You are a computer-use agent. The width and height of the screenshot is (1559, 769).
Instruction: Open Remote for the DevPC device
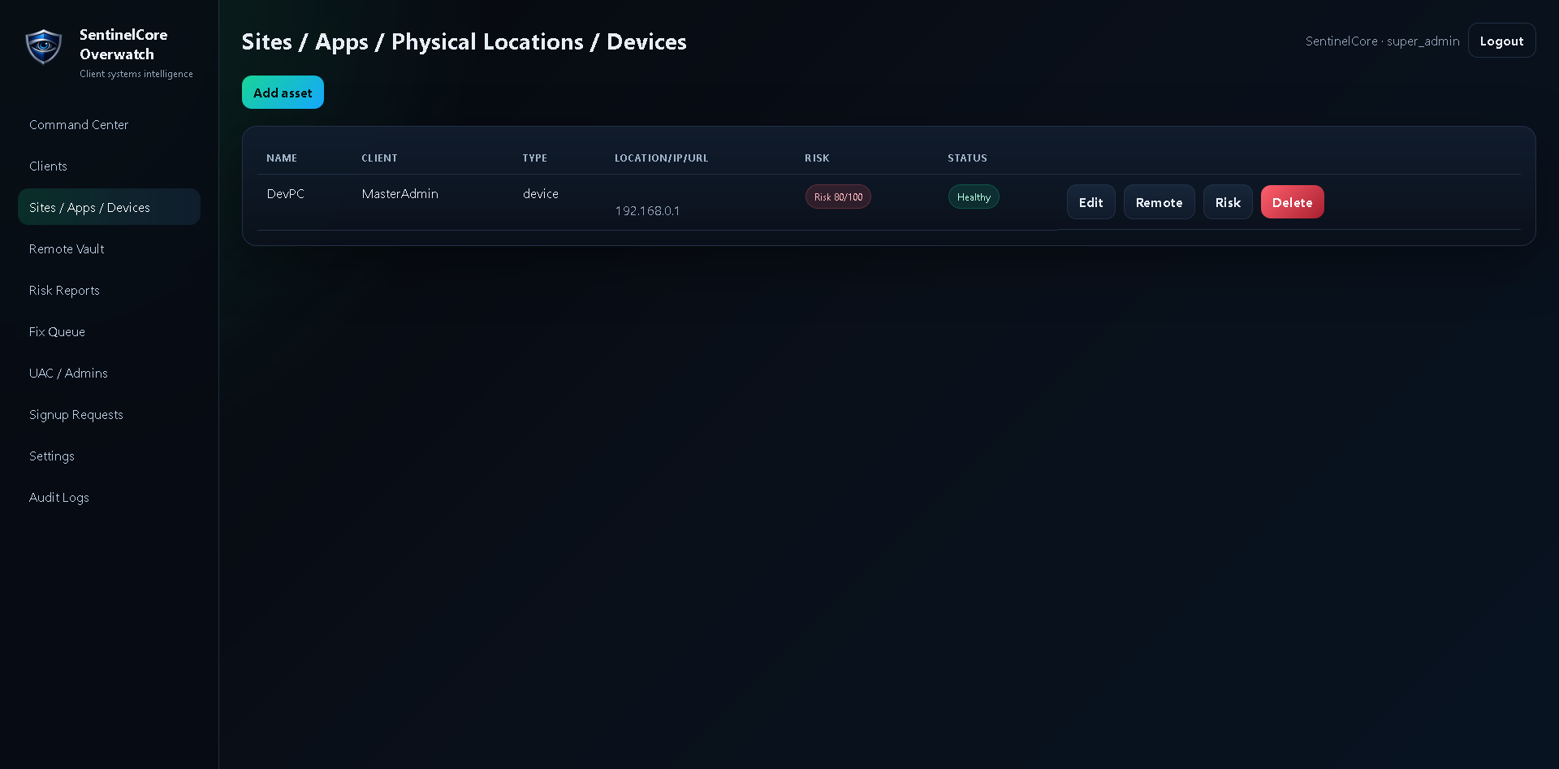[1159, 202]
